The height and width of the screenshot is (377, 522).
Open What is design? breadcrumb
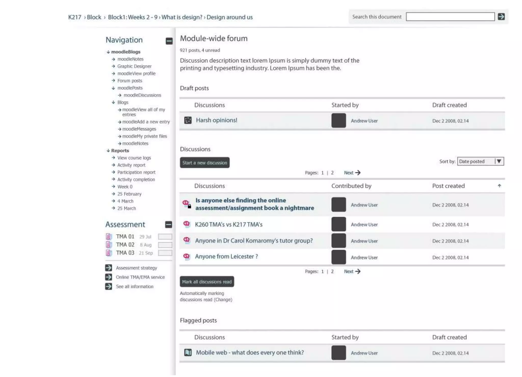pos(182,17)
